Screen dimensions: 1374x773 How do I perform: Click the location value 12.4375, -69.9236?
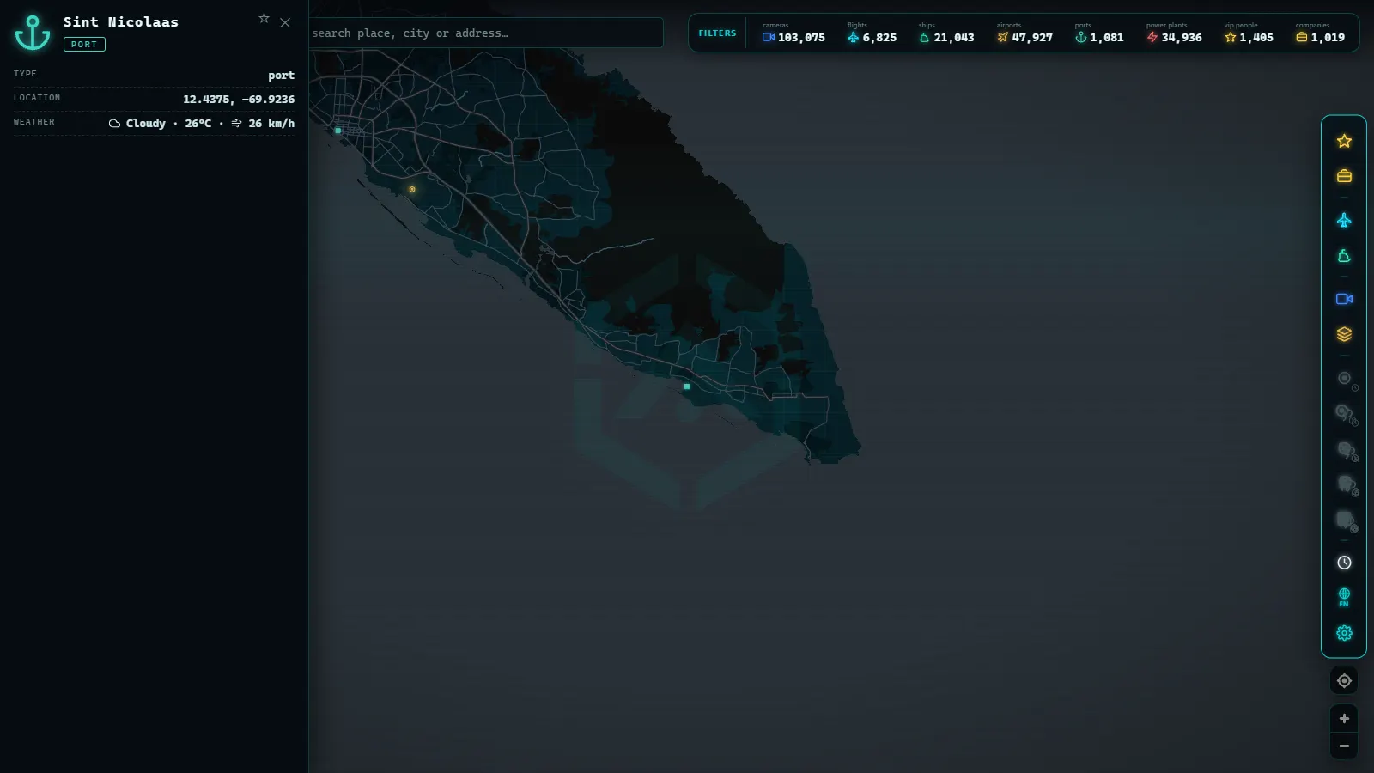pos(239,99)
